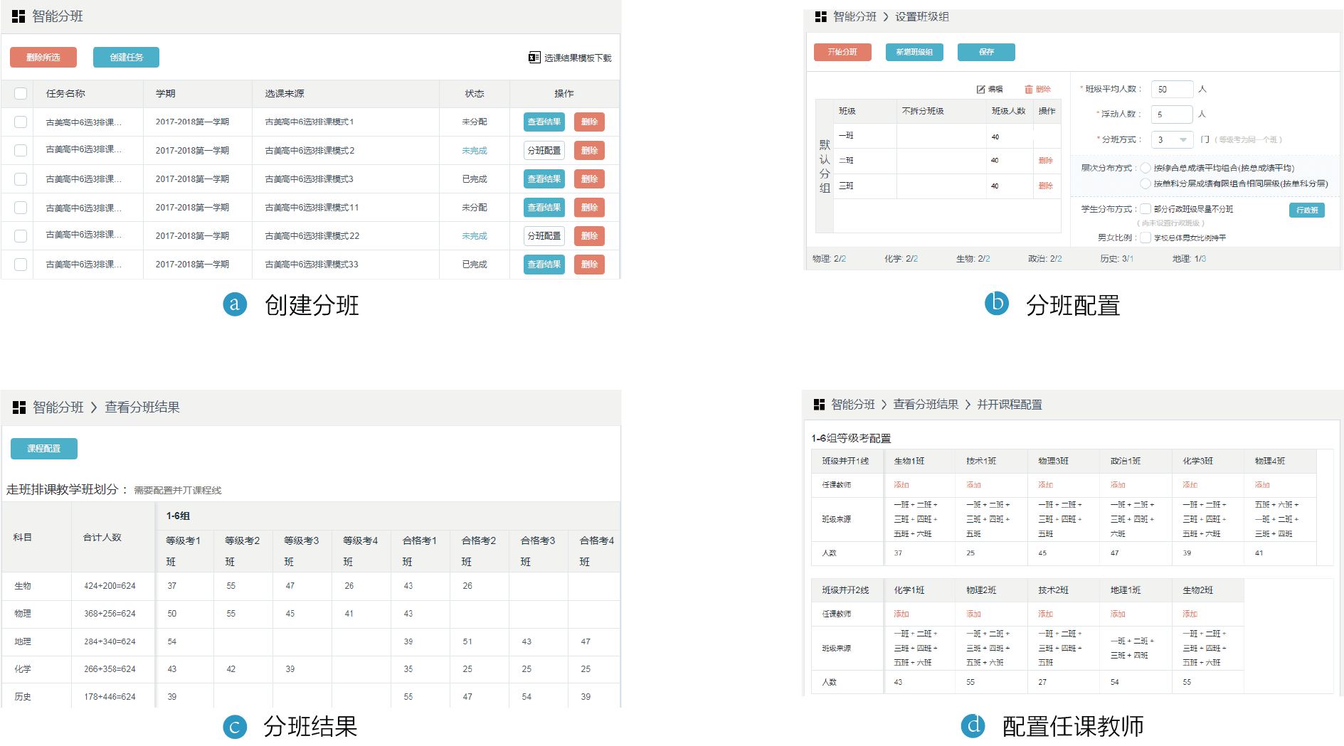The image size is (1344, 746).
Task: Click the 编辑 pencil icon above class table
Action: click(x=981, y=90)
